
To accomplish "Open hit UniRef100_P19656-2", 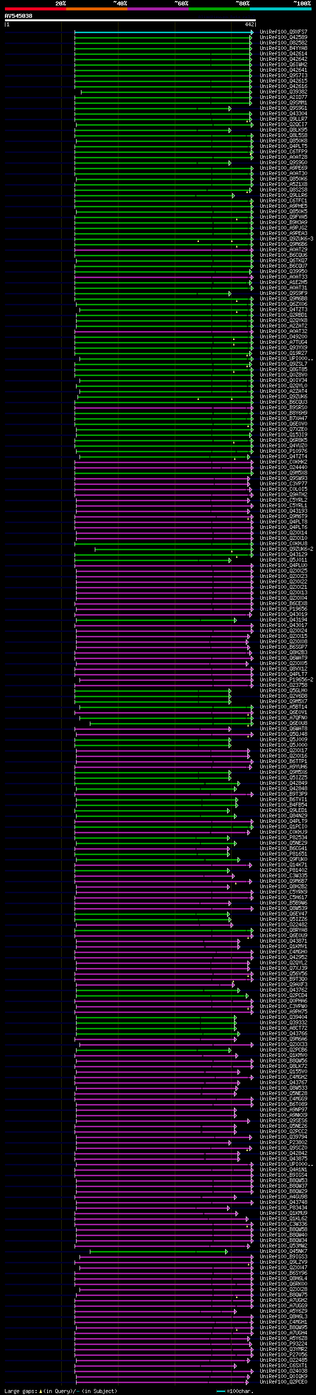I will coord(286,679).
